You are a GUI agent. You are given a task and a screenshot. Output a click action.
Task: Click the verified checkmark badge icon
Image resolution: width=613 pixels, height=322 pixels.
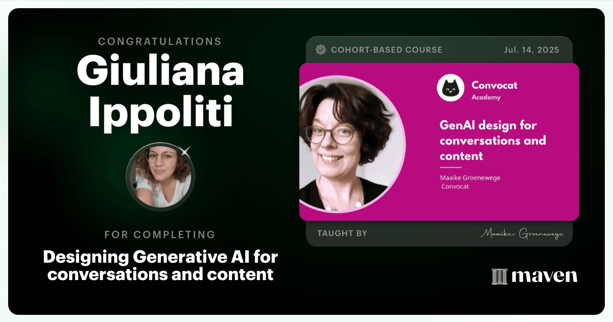point(321,50)
